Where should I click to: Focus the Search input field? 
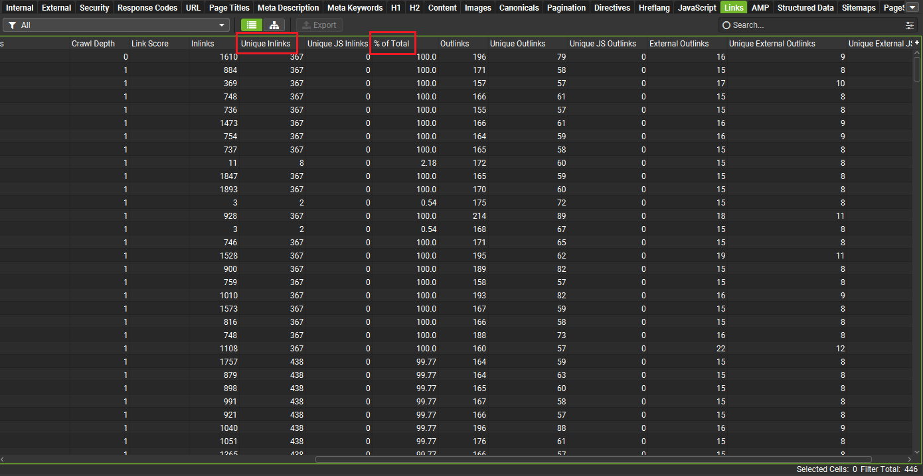point(813,25)
